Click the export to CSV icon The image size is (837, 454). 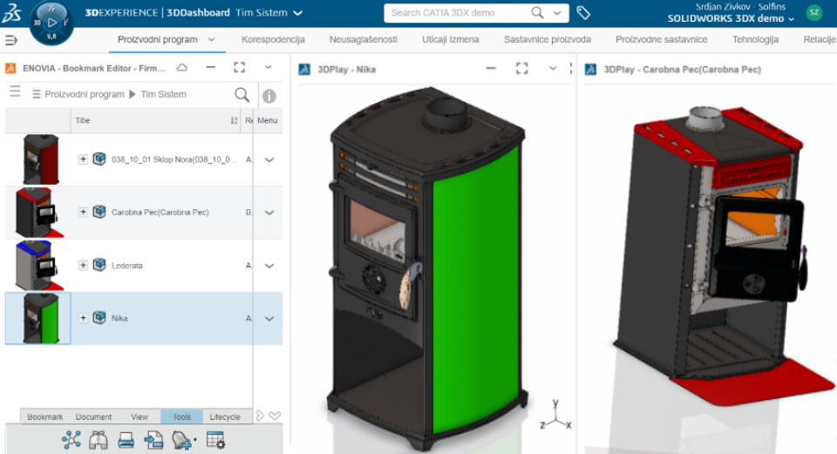coord(153,440)
